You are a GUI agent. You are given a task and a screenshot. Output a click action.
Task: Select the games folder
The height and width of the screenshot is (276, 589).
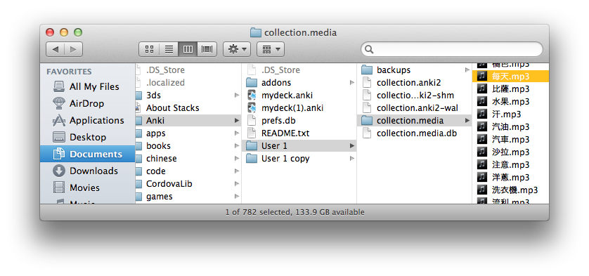click(188, 197)
